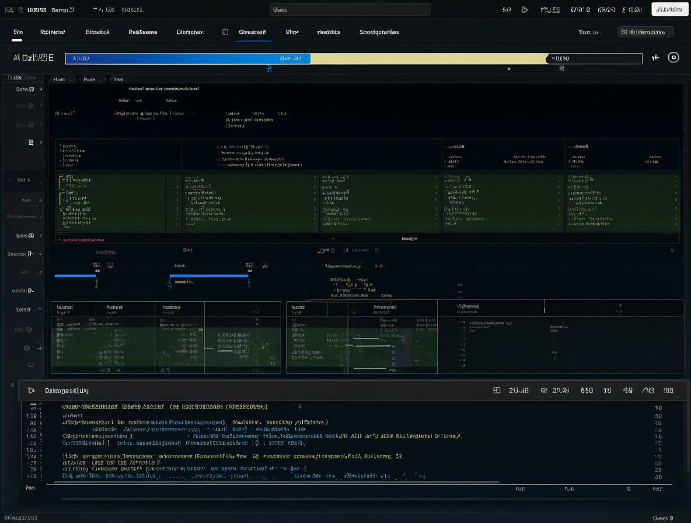Image resolution: width=691 pixels, height=523 pixels.
Task: Select the third breadcrumb tab above the workspace
Action: [118, 80]
